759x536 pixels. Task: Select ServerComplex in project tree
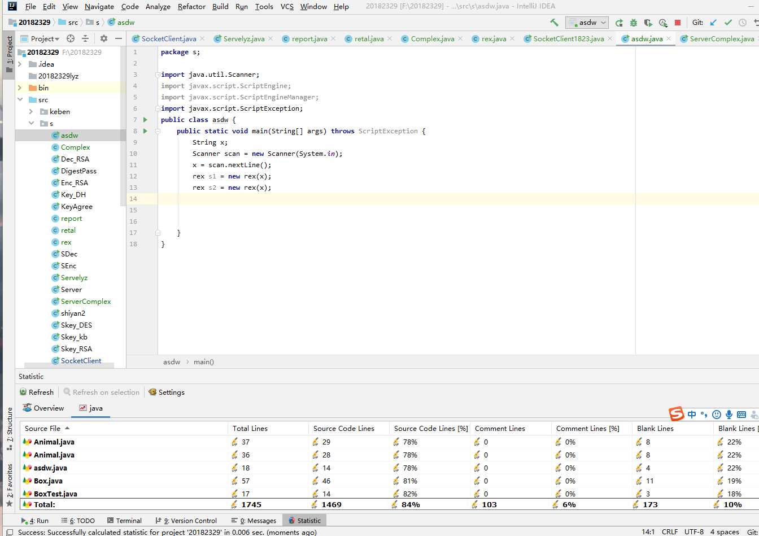pyautogui.click(x=85, y=301)
